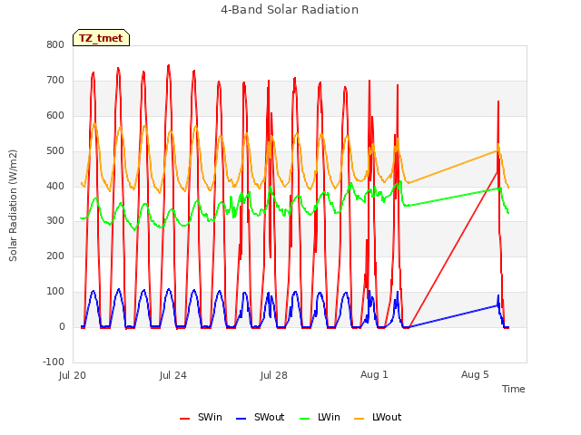
Task: Click the Aug 1 x-axis tick label
Action: pos(374,374)
